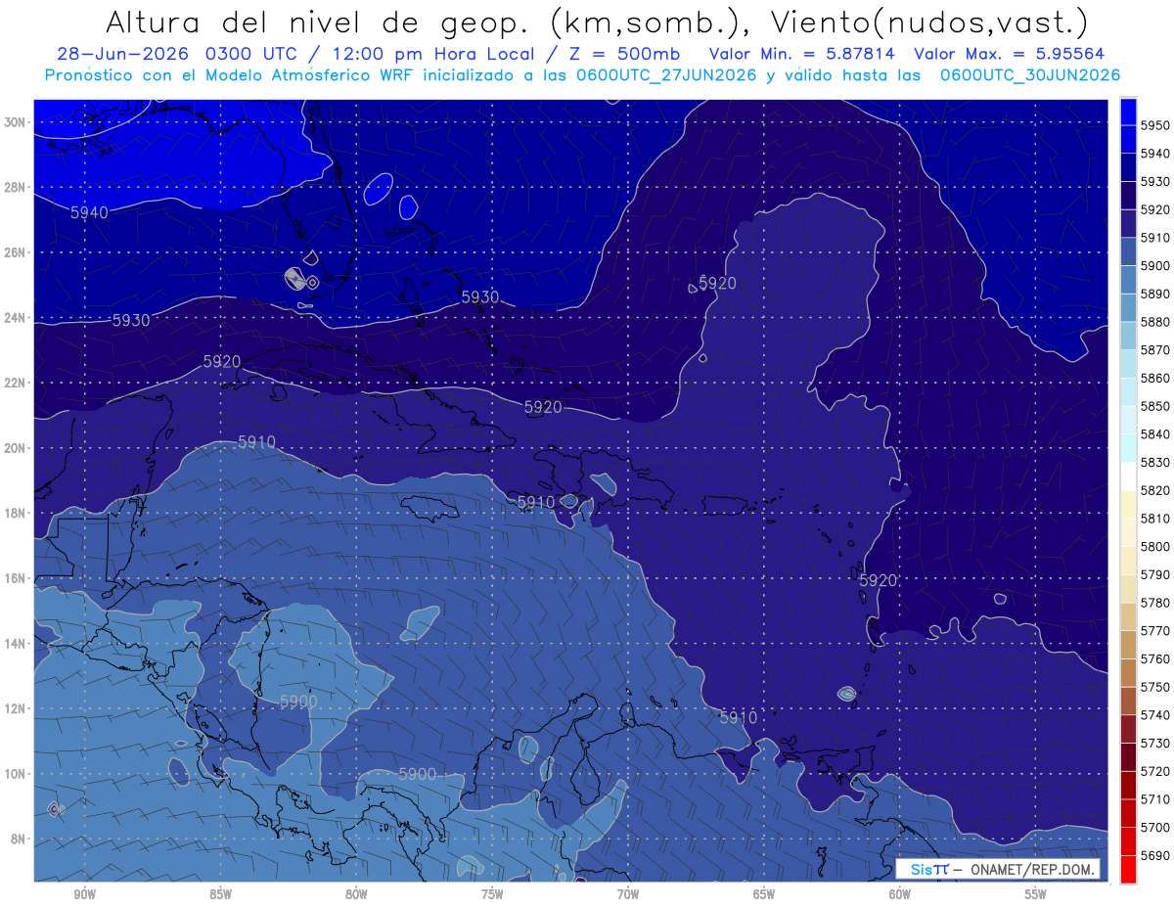Select the "0600UTC_30JUN2026" valid-until time text
This screenshot has width=1174, height=907.
coord(1030,75)
